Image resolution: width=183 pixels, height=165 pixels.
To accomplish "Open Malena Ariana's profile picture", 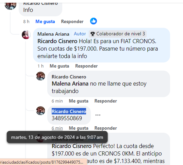I will [26, 35].
